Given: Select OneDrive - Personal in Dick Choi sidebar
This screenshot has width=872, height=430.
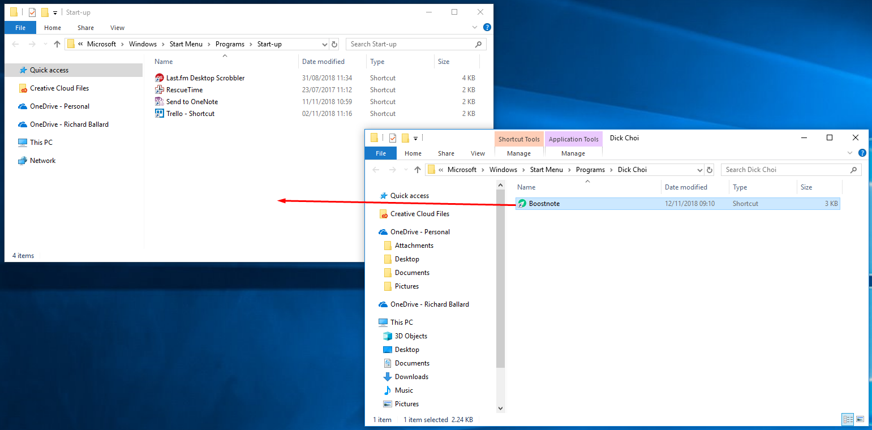Looking at the screenshot, I should tap(414, 232).
